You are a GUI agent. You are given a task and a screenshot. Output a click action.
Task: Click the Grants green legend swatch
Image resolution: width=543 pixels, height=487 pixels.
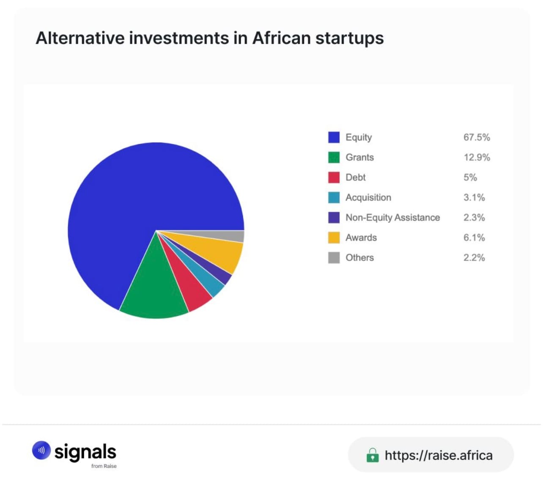coord(334,157)
